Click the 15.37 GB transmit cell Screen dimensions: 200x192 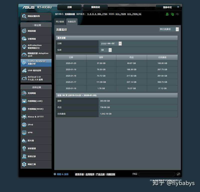click(x=131, y=88)
